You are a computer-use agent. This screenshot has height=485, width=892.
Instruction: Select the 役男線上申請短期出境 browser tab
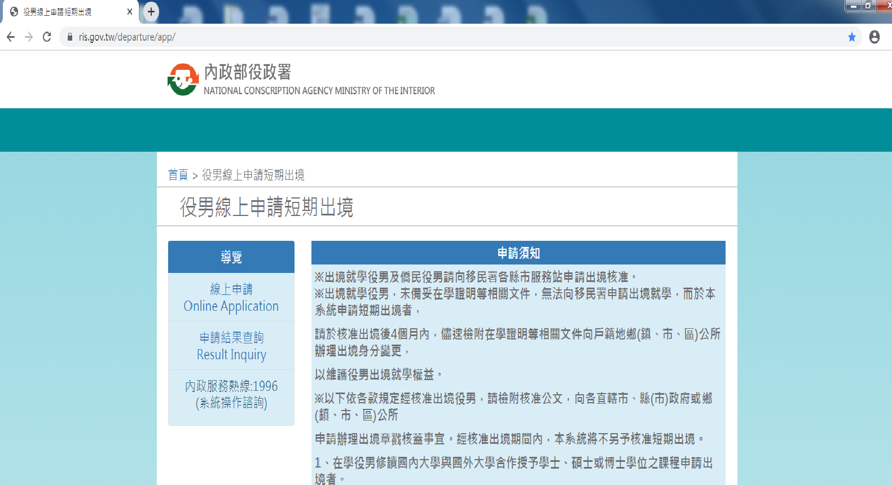62,12
